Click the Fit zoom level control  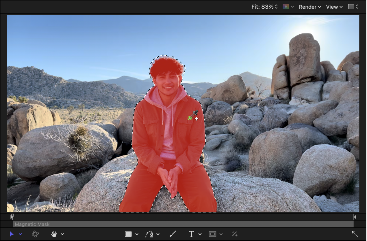point(262,7)
